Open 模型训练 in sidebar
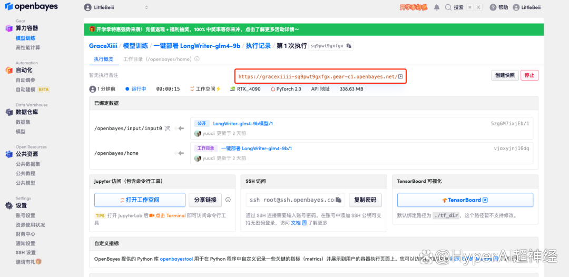This screenshot has width=569, height=277. [x=25, y=38]
